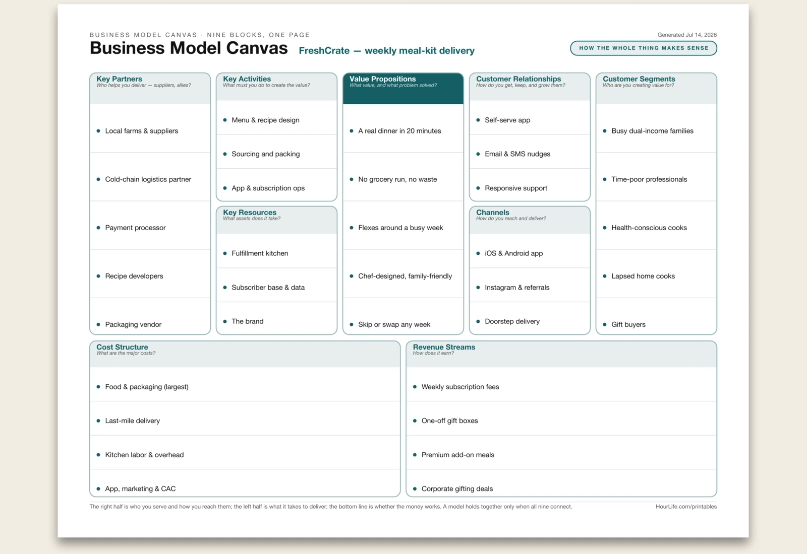Click the 'How the whole thing makes sense' pill
The width and height of the screenshot is (807, 554).
643,48
